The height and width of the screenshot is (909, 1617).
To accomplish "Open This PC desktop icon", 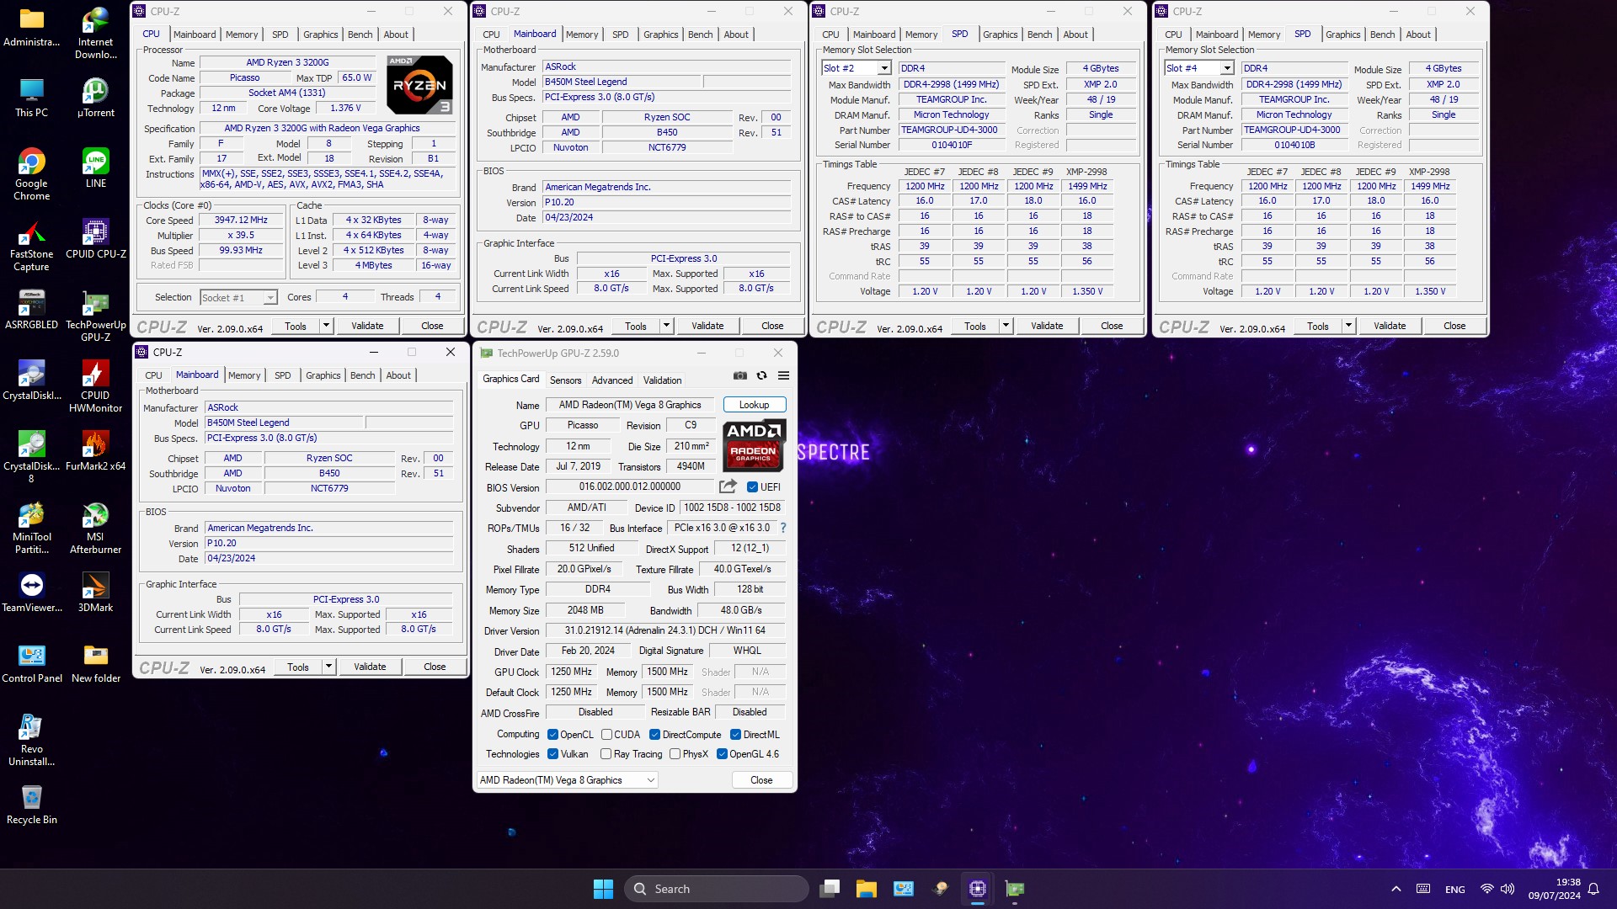I will [x=32, y=98].
